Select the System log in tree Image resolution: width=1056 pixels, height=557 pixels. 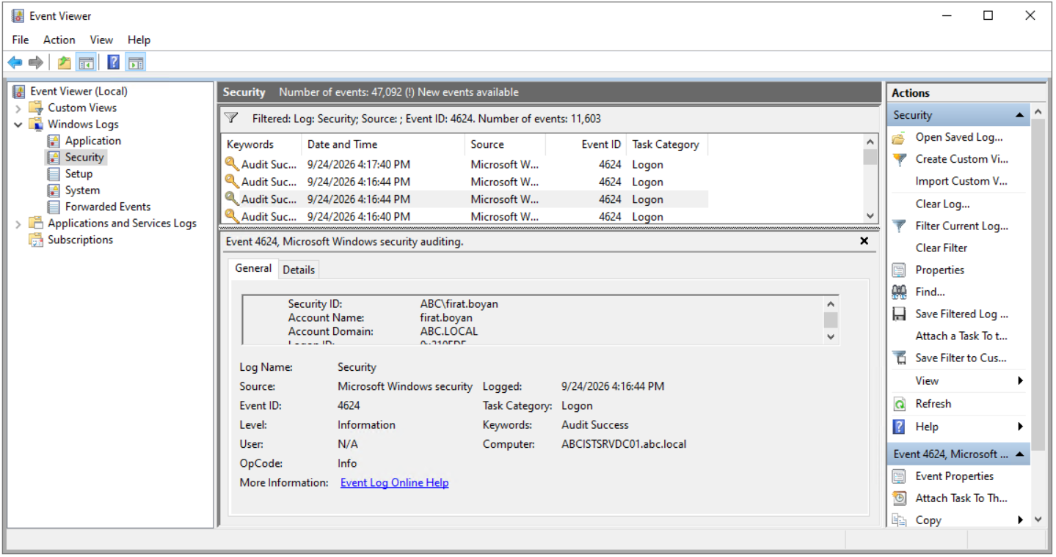coord(82,190)
